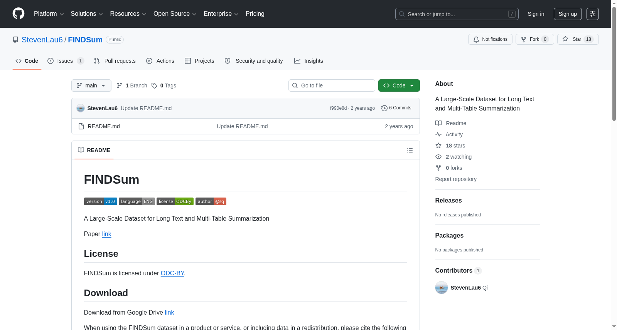Open the Releases section heading link

click(448, 201)
